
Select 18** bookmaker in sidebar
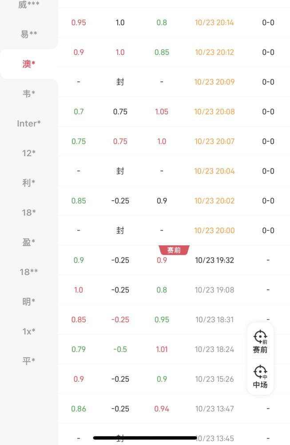[x=29, y=272]
